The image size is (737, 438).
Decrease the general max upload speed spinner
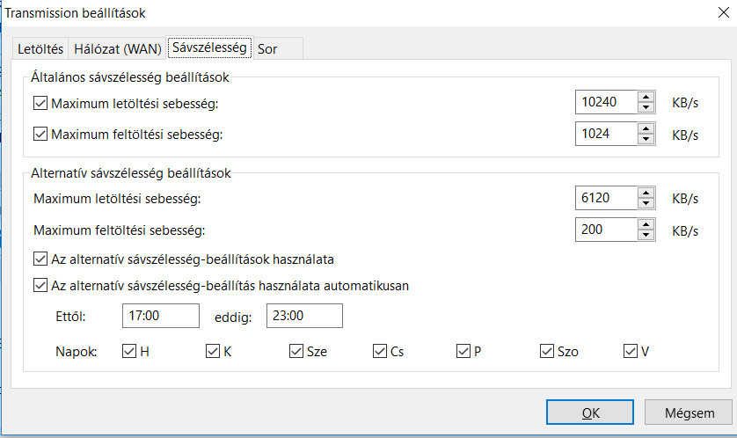(x=646, y=139)
